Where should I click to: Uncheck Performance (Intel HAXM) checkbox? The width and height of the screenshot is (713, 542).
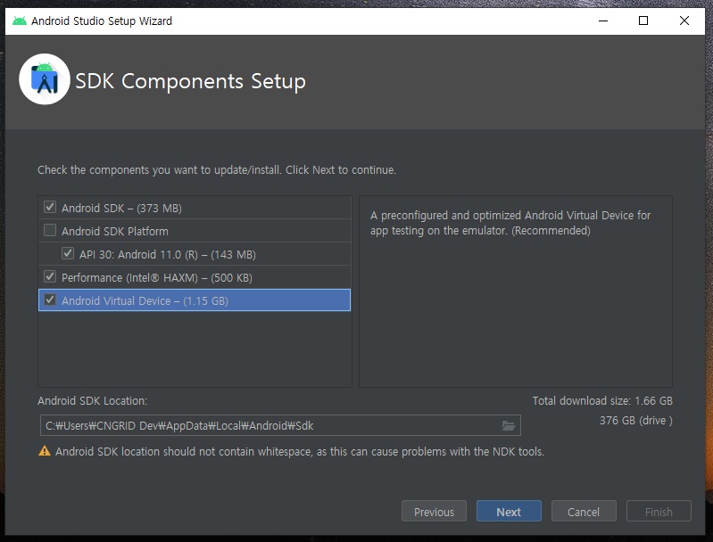pyautogui.click(x=50, y=276)
